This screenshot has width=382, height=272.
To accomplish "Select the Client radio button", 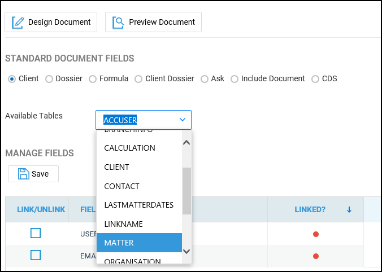I will coord(12,79).
